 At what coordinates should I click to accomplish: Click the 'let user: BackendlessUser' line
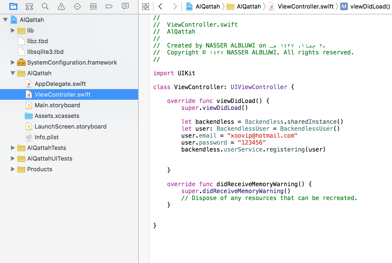point(261,129)
